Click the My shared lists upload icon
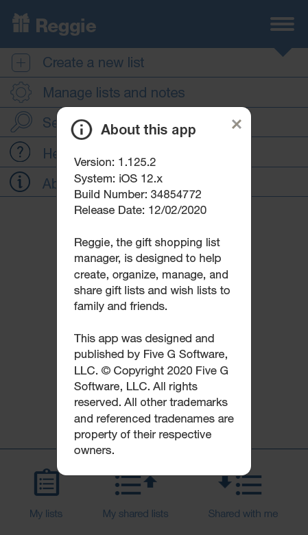 pyautogui.click(x=136, y=485)
